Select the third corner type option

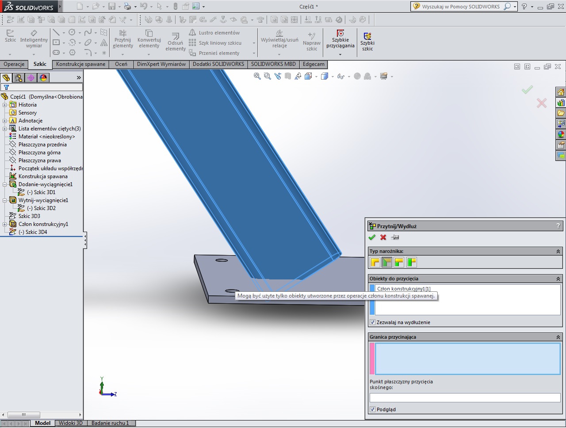click(x=399, y=262)
